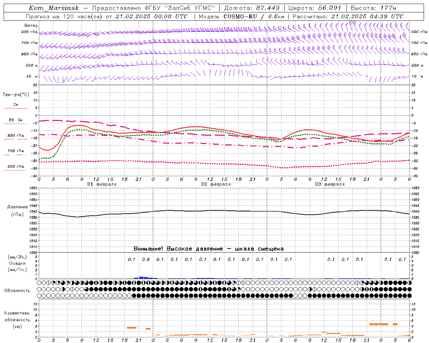Click the 23 февраля date label

point(329,184)
